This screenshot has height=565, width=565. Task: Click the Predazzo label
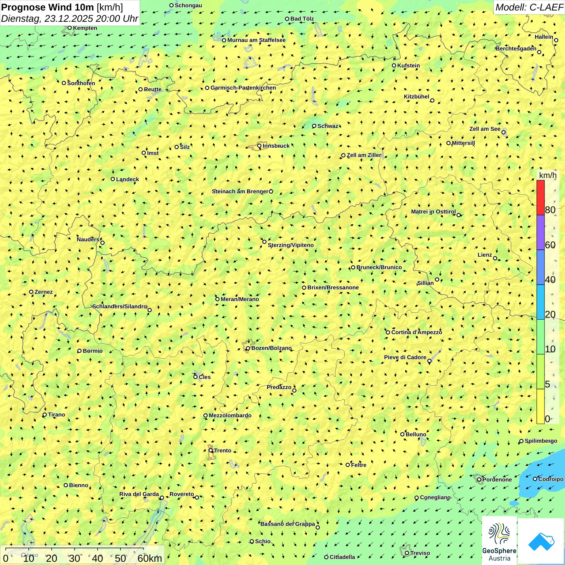[x=279, y=387]
